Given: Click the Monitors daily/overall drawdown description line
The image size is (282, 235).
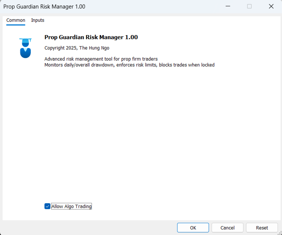Looking at the screenshot, I should point(129,65).
